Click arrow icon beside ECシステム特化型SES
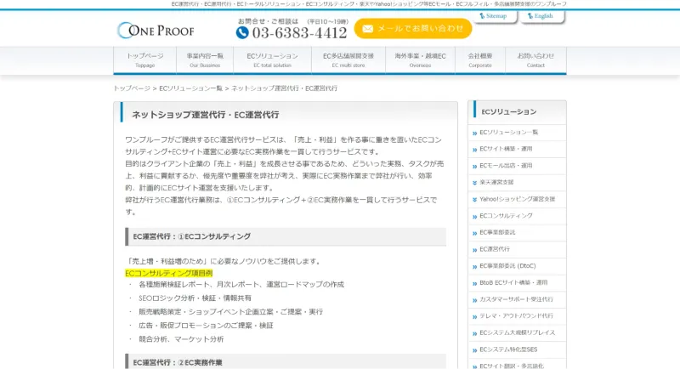Screen dimensions: 680x369 tap(474, 350)
